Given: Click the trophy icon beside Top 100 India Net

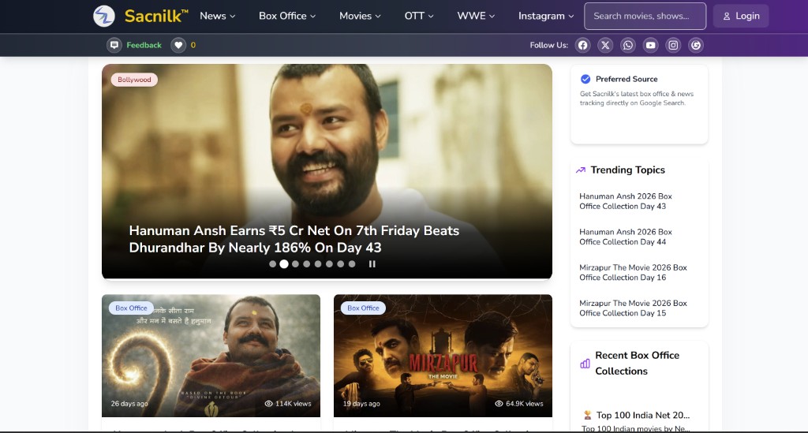Looking at the screenshot, I should [x=587, y=415].
